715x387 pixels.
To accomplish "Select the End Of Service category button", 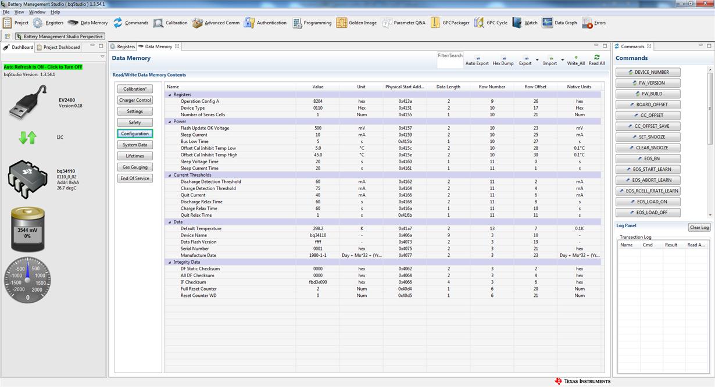I will 135,178.
